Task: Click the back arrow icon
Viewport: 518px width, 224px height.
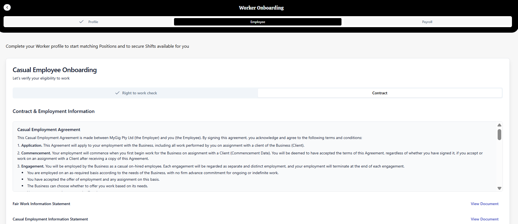Action: click(7, 7)
